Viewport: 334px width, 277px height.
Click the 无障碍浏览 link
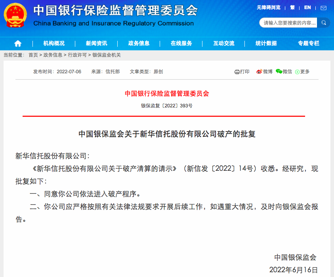coord(269,8)
